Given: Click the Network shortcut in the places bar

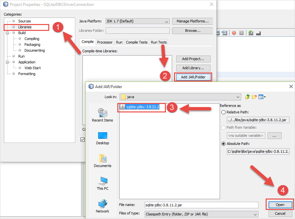Looking at the screenshot, I should pos(103,206).
